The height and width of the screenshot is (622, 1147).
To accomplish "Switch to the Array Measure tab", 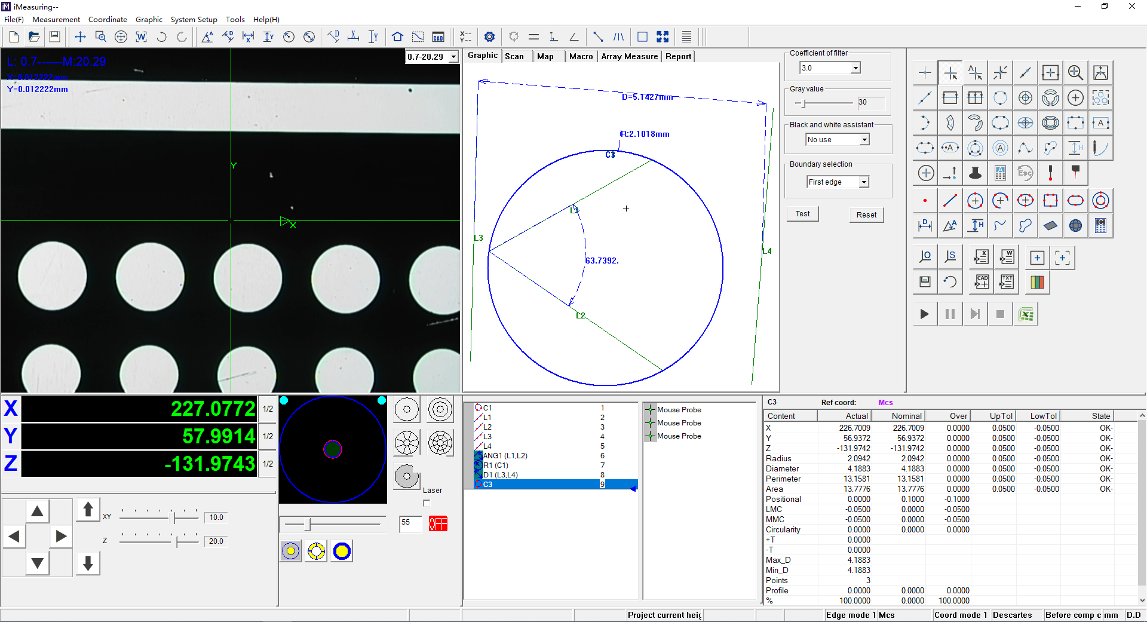I will (629, 56).
